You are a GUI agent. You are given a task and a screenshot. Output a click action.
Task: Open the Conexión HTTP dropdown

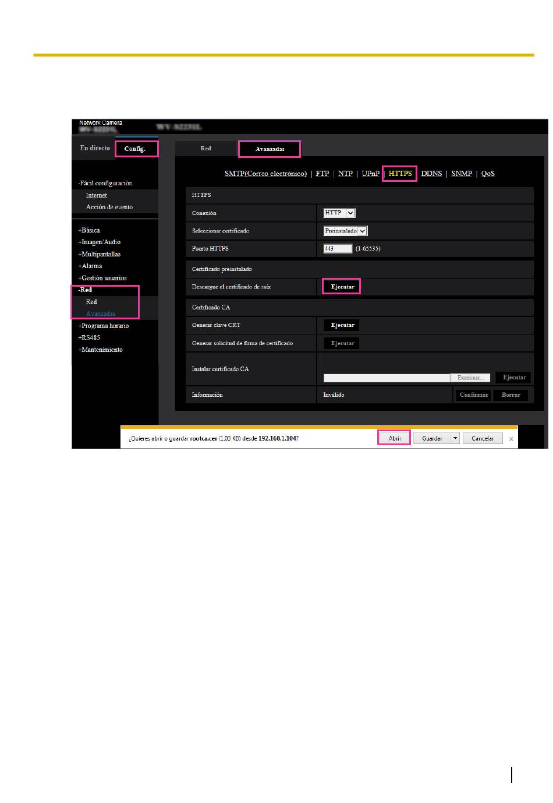[x=339, y=213]
